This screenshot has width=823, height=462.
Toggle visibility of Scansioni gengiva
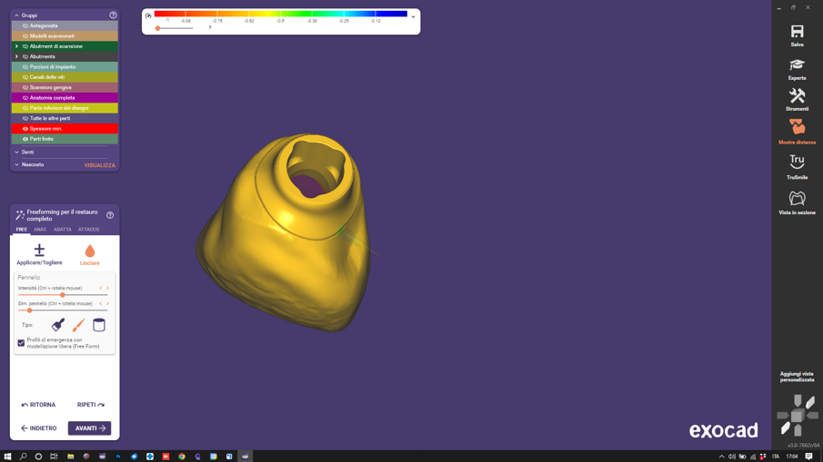[25, 87]
